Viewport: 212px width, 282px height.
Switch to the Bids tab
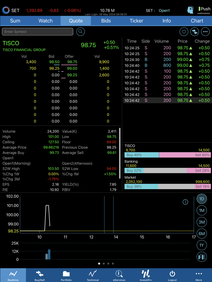(106, 21)
